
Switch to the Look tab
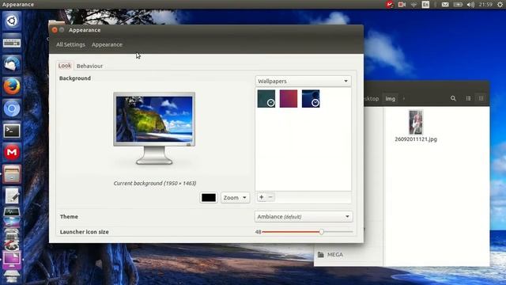pyautogui.click(x=65, y=66)
